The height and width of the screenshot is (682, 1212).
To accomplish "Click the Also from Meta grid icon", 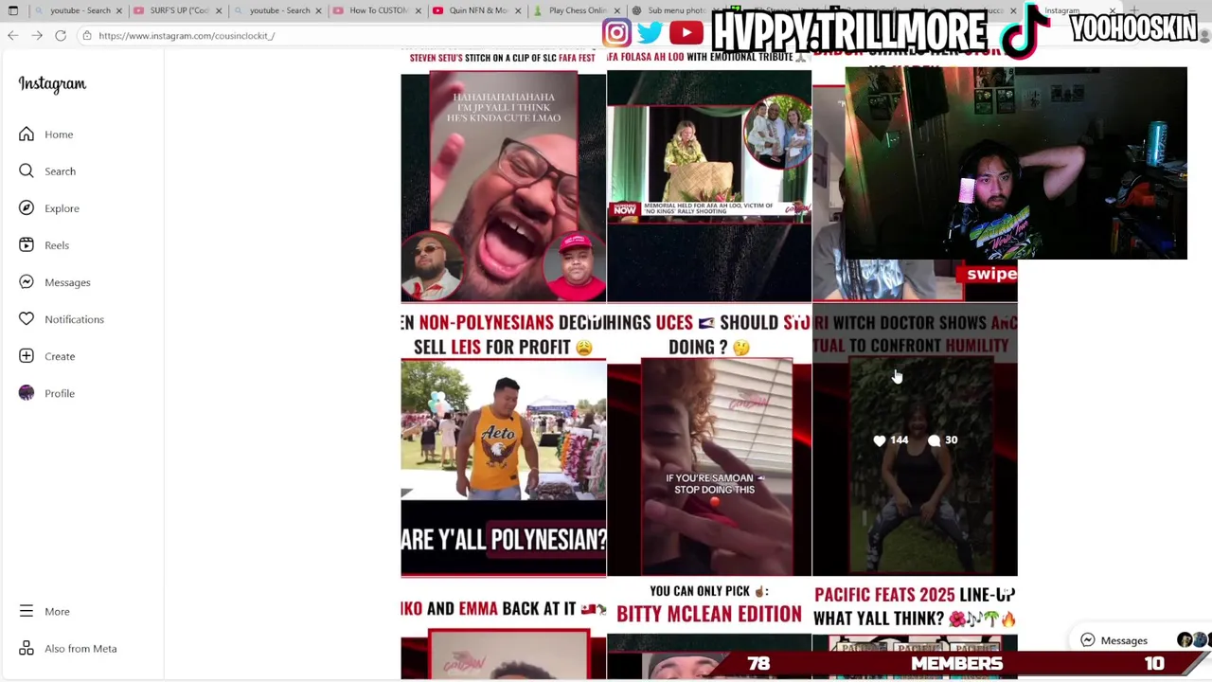I will tap(27, 649).
